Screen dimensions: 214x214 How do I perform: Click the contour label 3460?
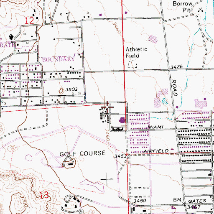pos(108,135)
